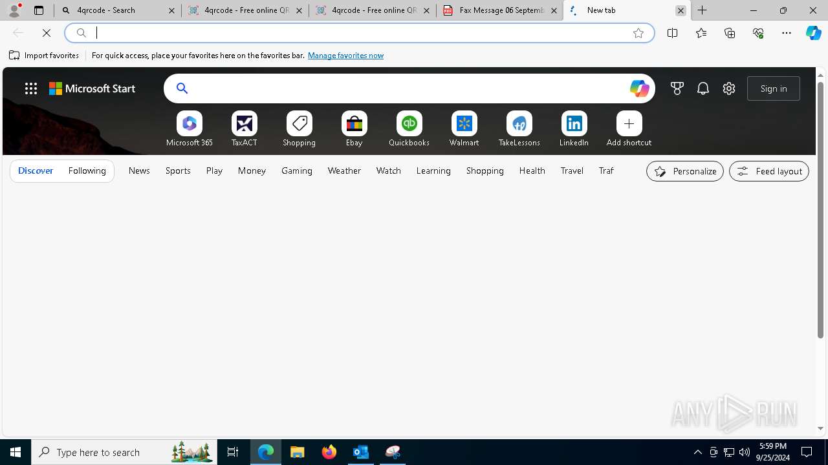828x465 pixels.
Task: Open Browser essentials heart icon
Action: (758, 33)
